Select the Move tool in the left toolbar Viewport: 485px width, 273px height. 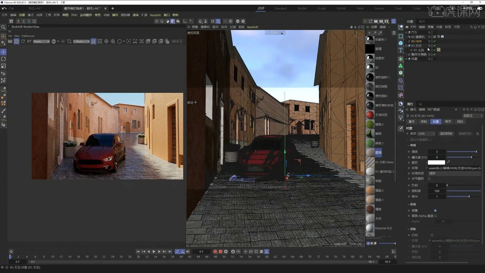tap(4, 52)
